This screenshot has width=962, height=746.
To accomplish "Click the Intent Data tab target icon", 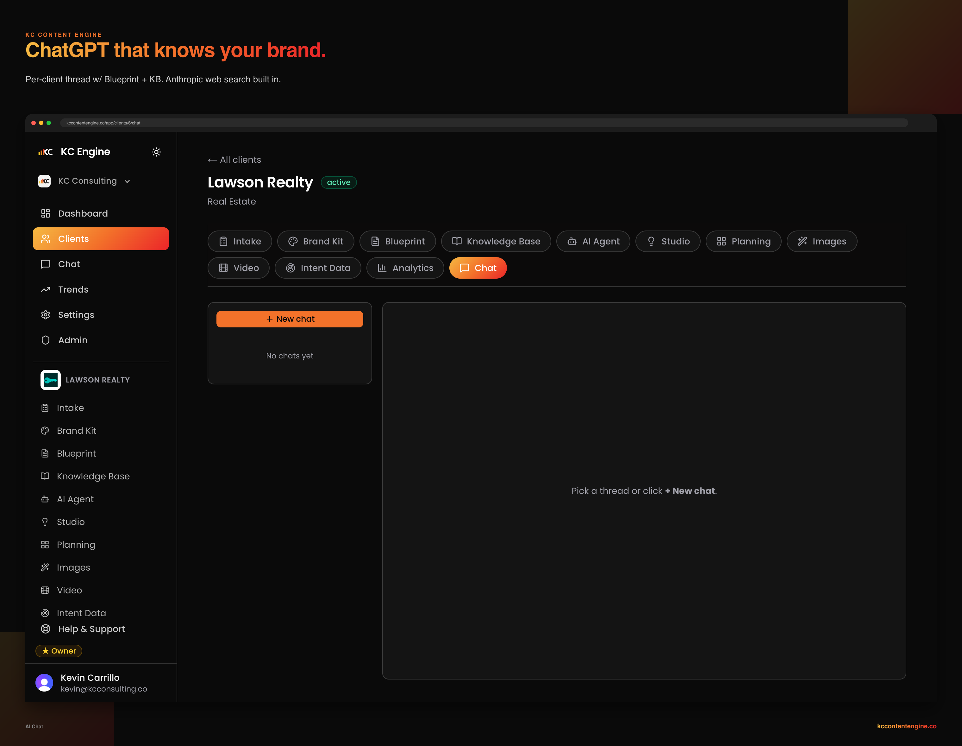I will pyautogui.click(x=290, y=268).
